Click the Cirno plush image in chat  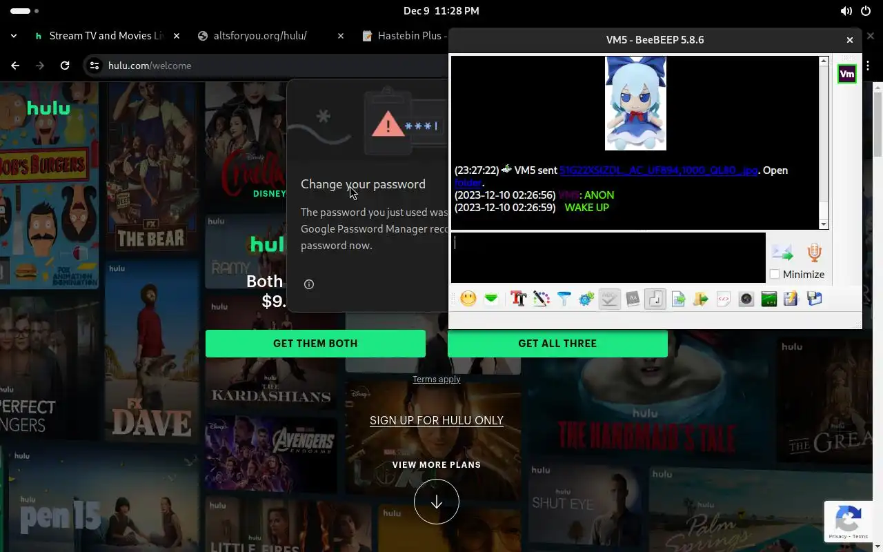[635, 103]
